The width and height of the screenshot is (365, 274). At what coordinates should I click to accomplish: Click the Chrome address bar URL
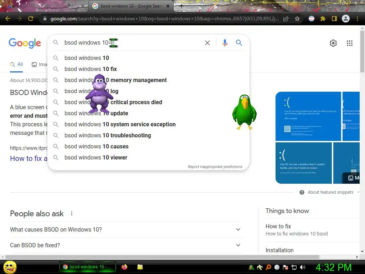click(164, 19)
